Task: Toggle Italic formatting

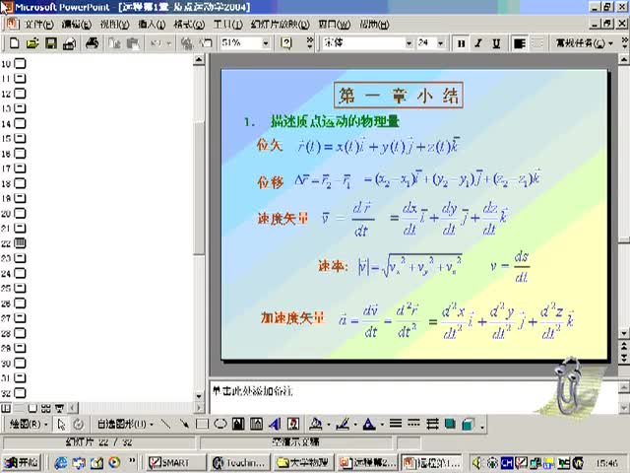Action: 478,43
